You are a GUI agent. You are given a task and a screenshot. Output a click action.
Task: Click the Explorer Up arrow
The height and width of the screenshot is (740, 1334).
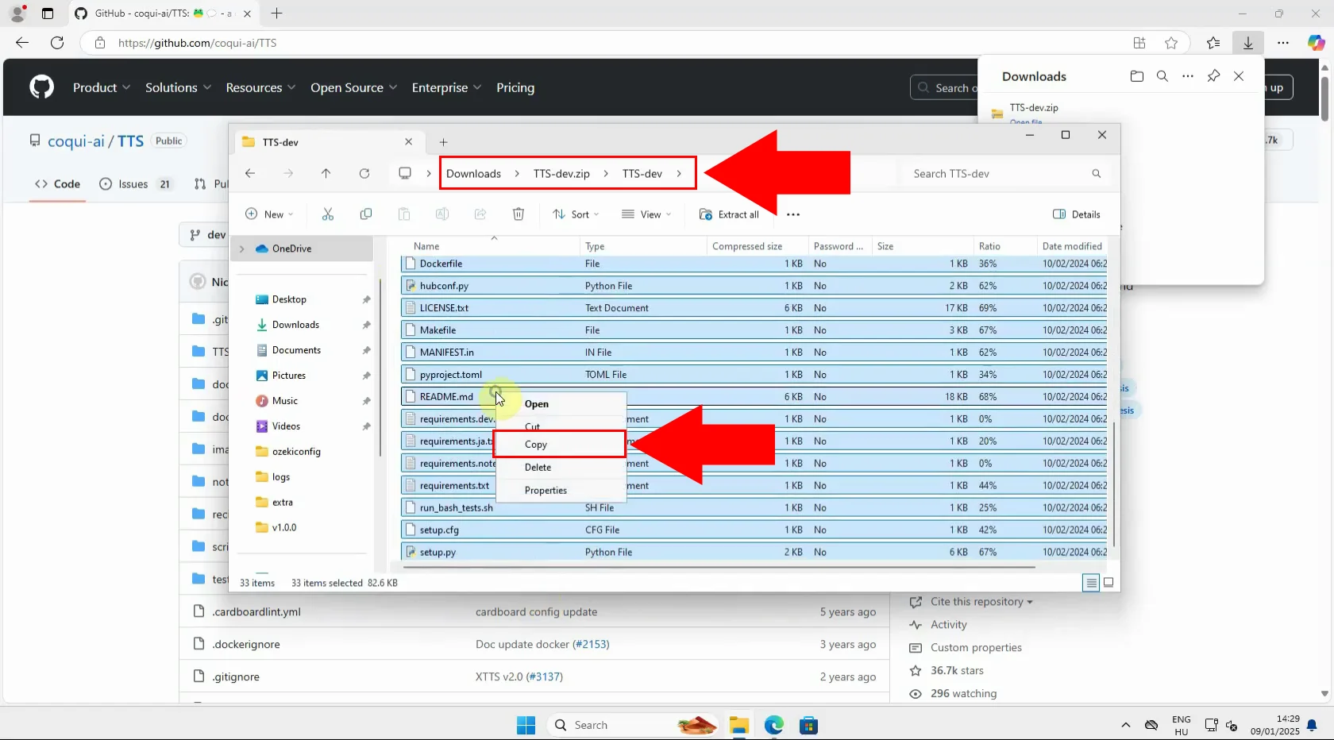(326, 173)
